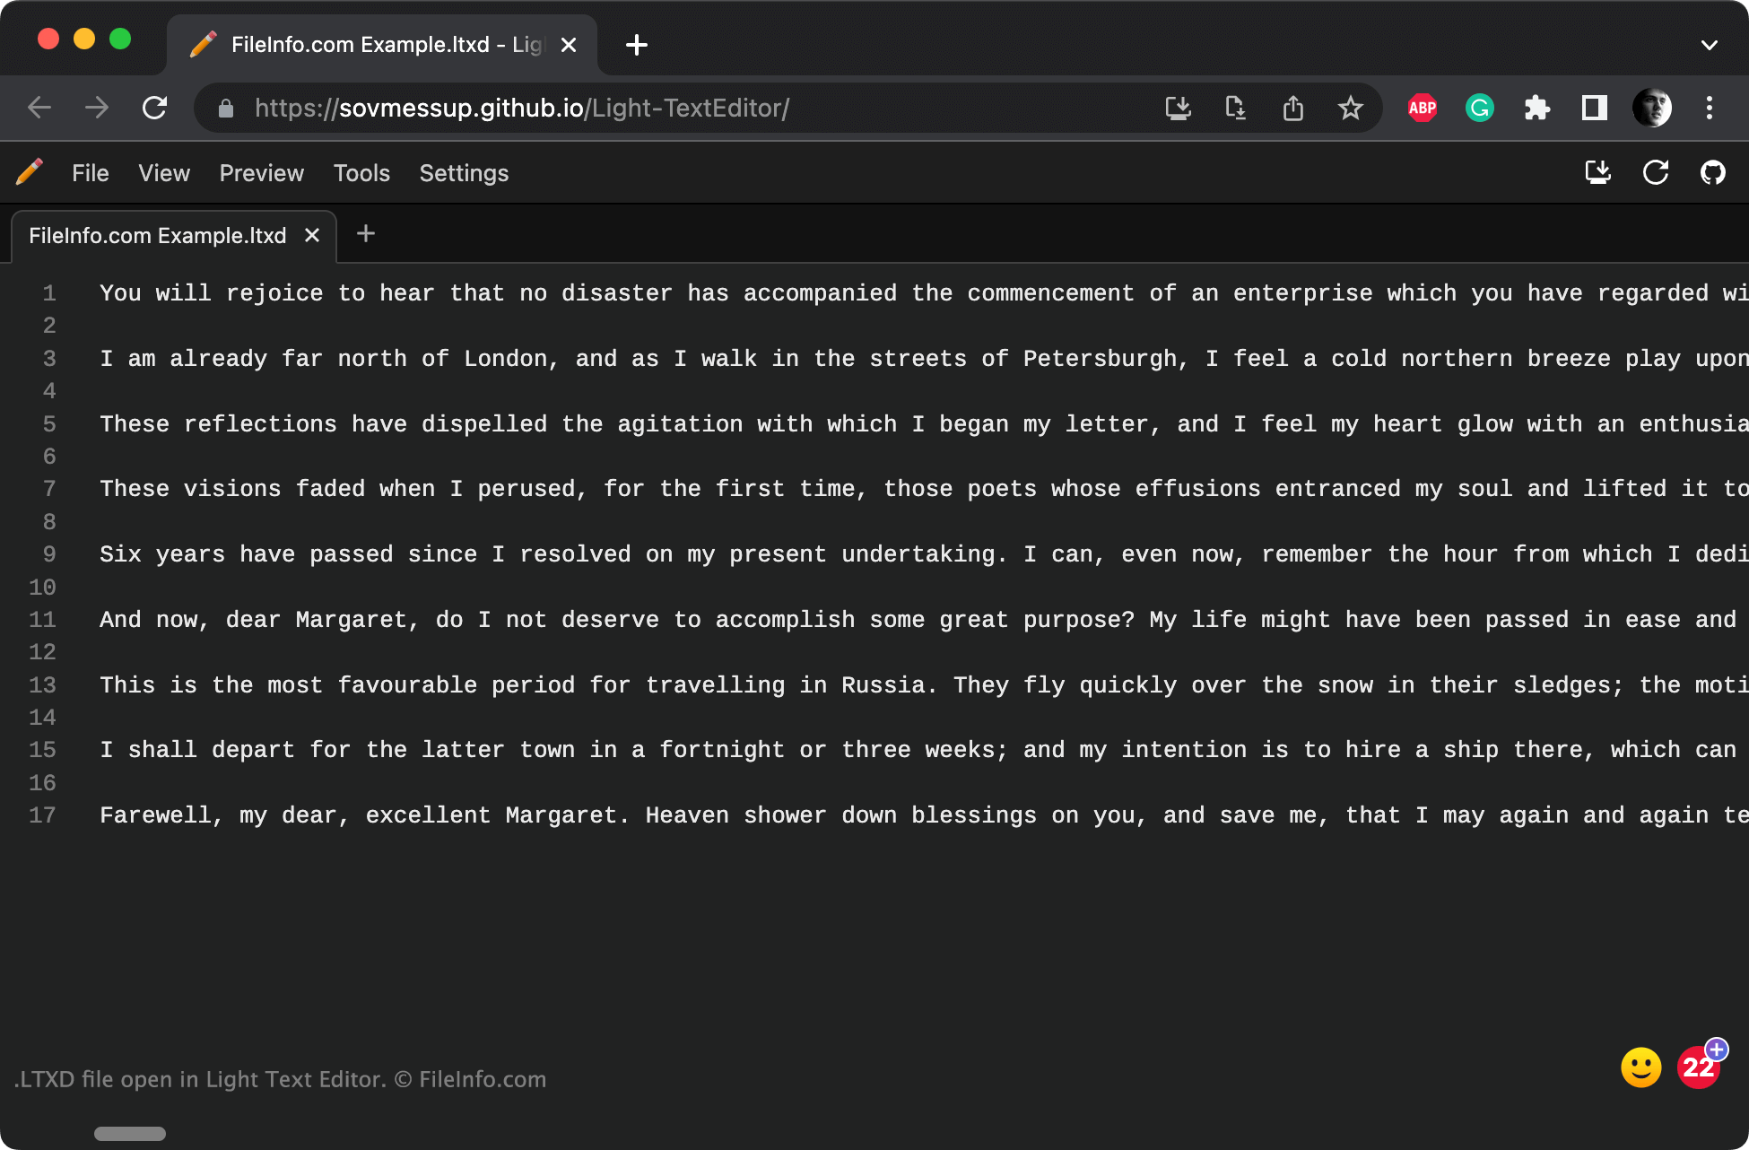This screenshot has width=1749, height=1150.
Task: Open the Settings menu
Action: click(x=464, y=173)
